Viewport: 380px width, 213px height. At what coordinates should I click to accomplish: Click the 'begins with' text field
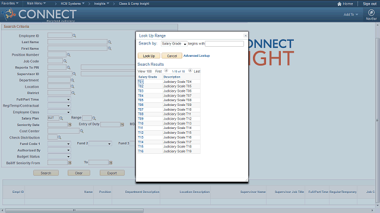[x=224, y=44]
